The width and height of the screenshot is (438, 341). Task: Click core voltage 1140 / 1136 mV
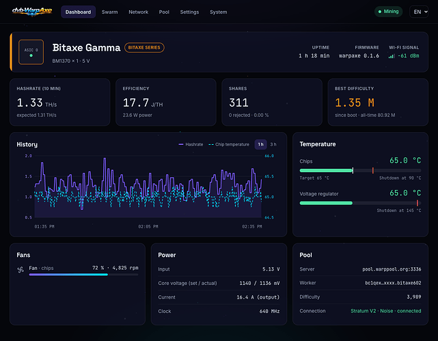click(x=260, y=283)
